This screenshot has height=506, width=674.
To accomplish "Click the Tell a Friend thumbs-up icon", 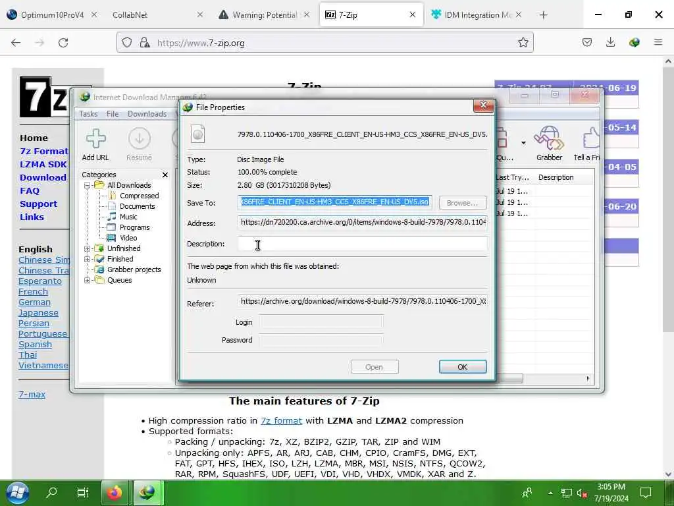I will tap(592, 138).
